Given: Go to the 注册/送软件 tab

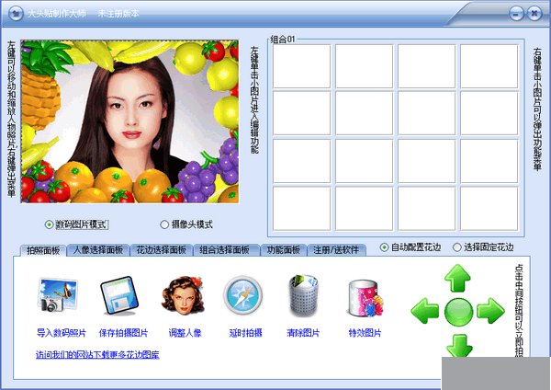Looking at the screenshot, I should pyautogui.click(x=337, y=250).
